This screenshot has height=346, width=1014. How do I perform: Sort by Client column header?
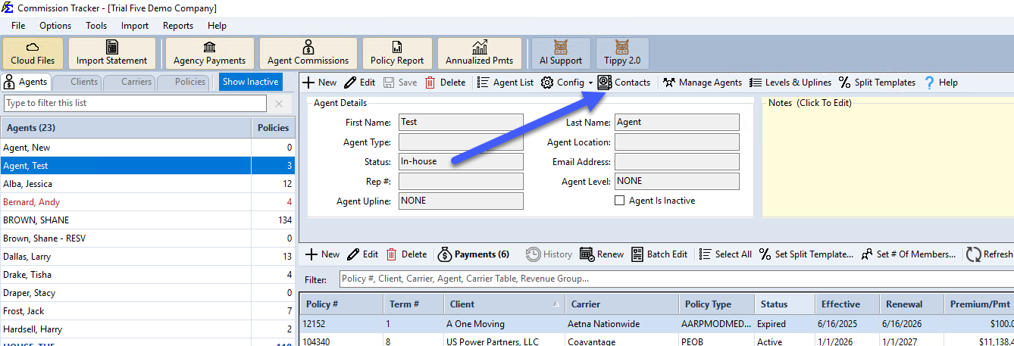(x=503, y=304)
